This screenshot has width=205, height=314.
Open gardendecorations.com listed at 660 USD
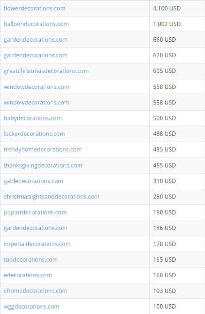[x=35, y=40]
